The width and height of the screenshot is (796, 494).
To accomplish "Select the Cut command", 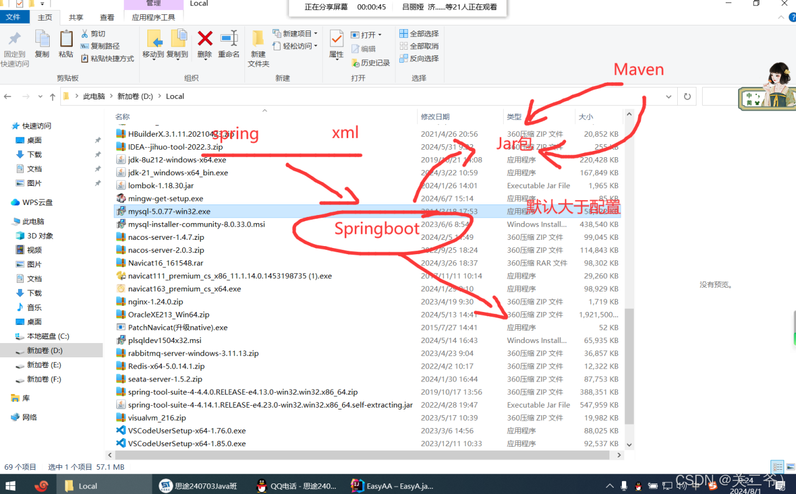I will [x=93, y=34].
